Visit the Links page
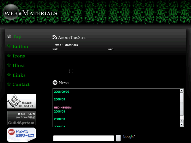This screenshot has width=191, height=143. (19, 75)
